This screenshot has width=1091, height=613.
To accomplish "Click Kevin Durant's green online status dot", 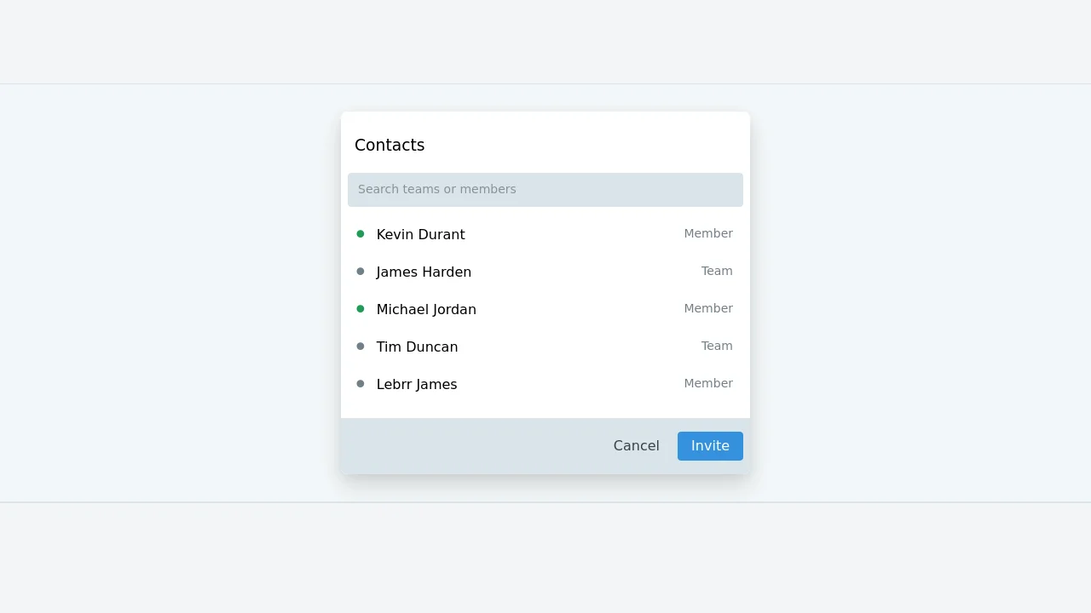I will [x=361, y=233].
